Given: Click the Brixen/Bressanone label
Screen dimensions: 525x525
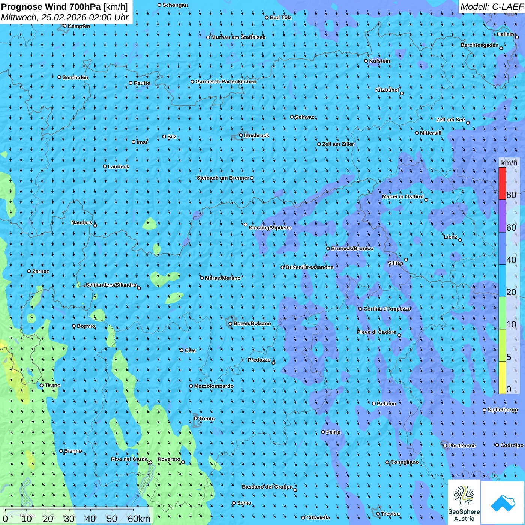Looking at the screenshot, I should [x=309, y=267].
